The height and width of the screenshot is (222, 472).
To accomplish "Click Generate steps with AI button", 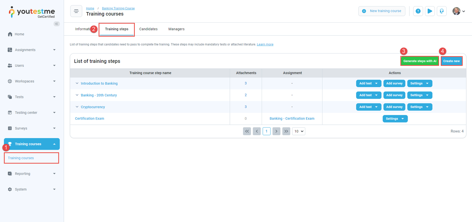I will click(x=420, y=61).
